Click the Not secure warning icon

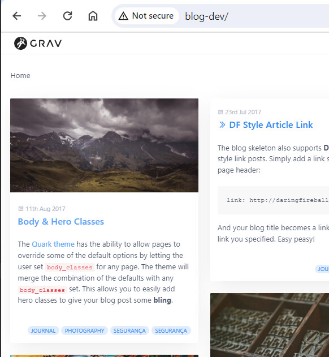pyautogui.click(x=123, y=16)
